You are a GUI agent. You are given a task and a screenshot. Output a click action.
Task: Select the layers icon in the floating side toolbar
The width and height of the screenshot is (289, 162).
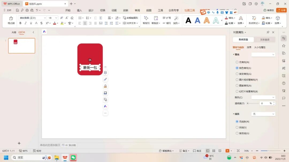pyautogui.click(x=105, y=72)
